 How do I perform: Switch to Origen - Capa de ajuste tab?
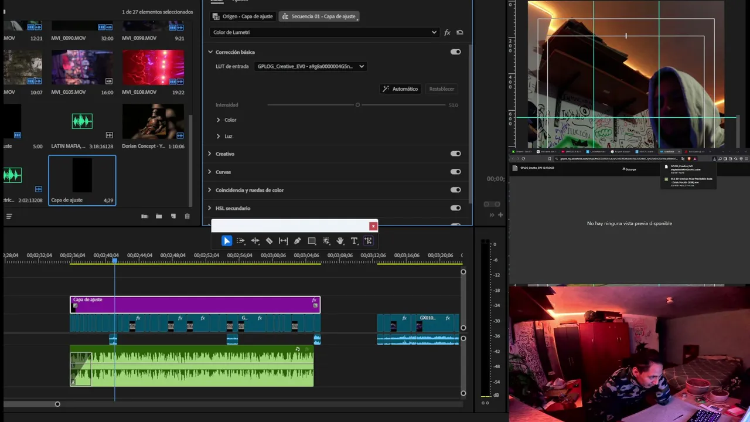pos(243,16)
